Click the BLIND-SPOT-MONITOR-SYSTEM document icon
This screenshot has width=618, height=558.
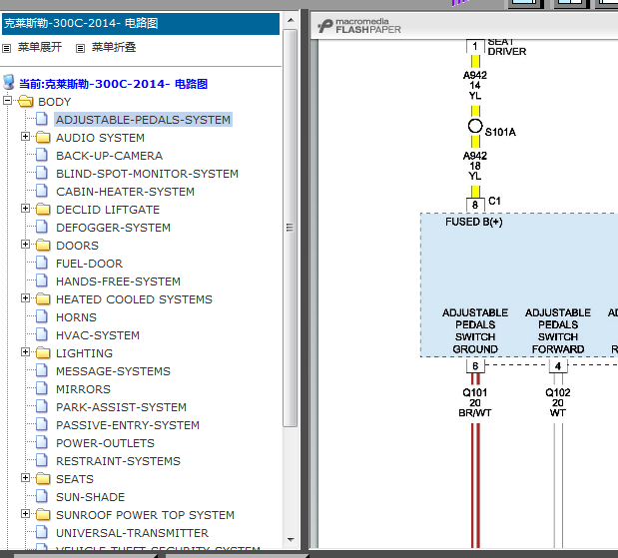click(x=42, y=173)
